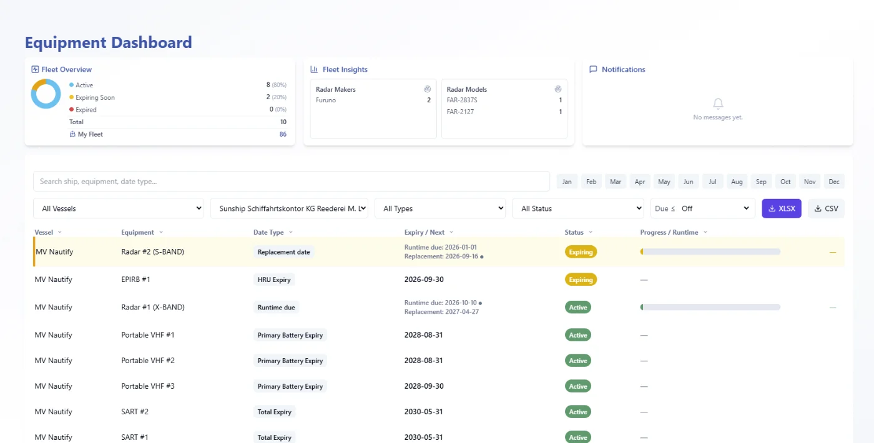
Task: Click the ship icon beside My Fleet
Action: pos(72,134)
